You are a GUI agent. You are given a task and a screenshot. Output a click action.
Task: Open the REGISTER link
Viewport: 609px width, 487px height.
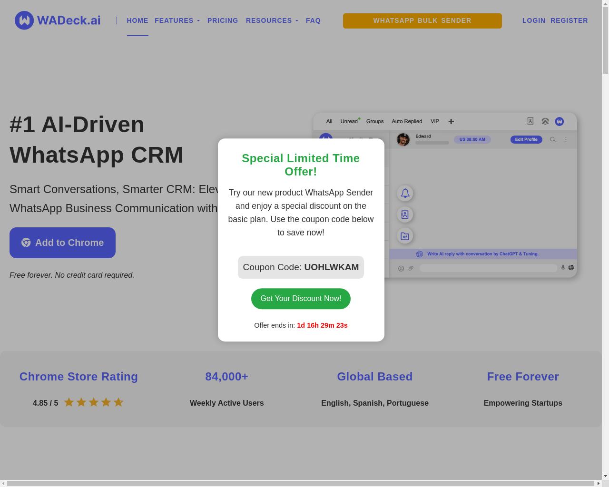[x=569, y=20]
